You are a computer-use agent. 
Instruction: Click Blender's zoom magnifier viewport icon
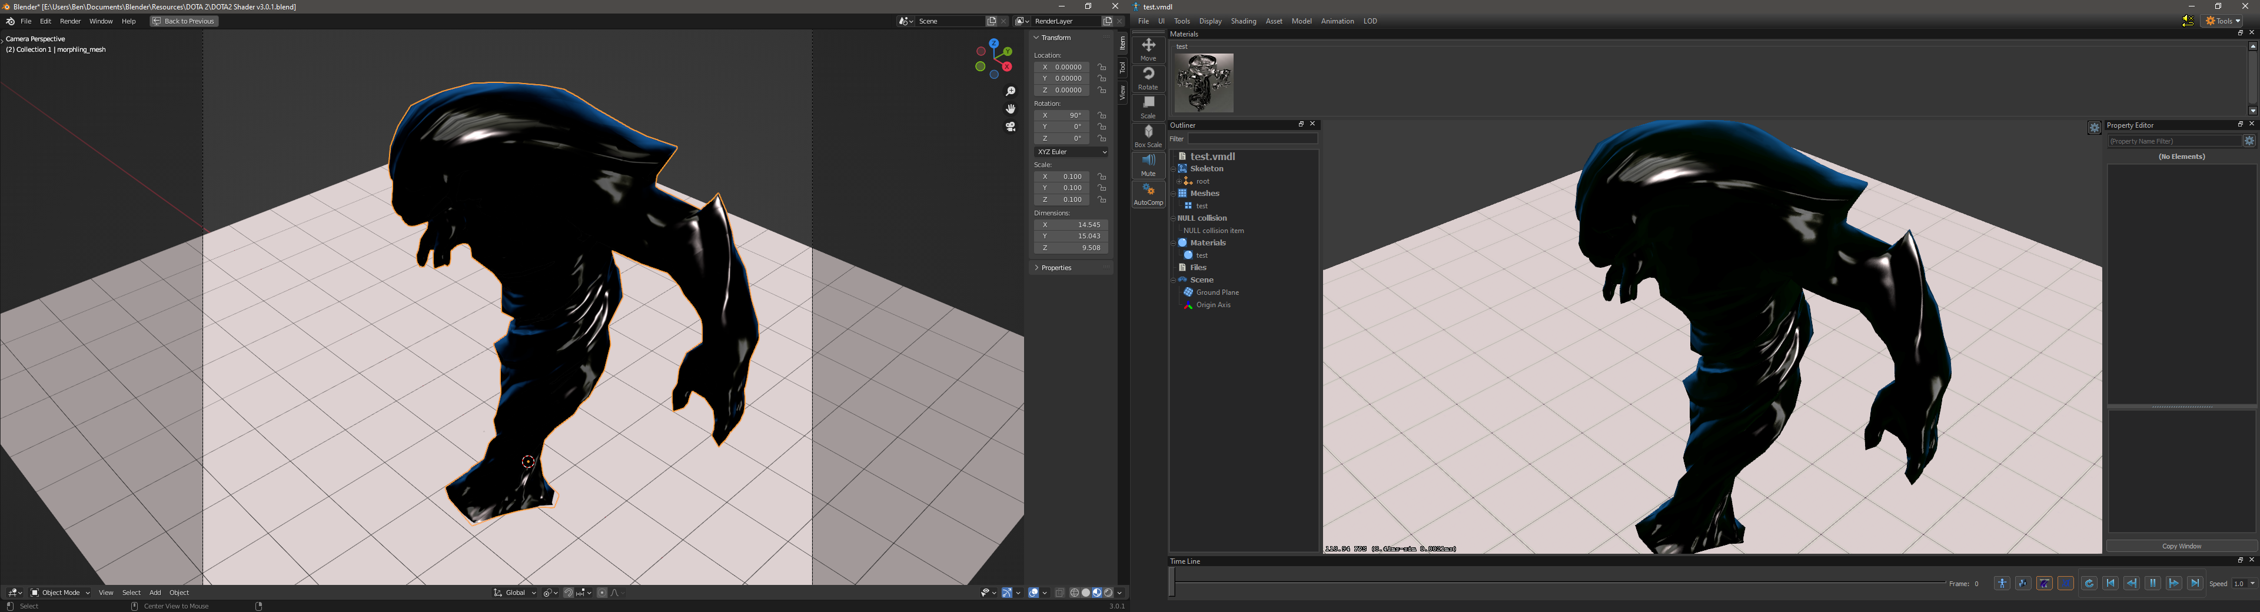coord(1011,92)
